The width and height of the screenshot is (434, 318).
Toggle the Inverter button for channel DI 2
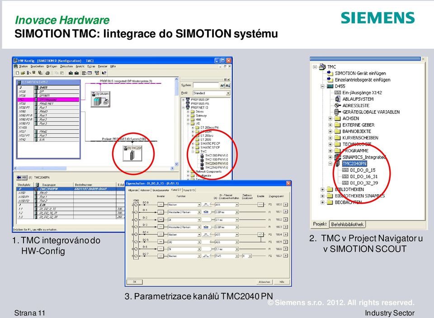(161, 220)
